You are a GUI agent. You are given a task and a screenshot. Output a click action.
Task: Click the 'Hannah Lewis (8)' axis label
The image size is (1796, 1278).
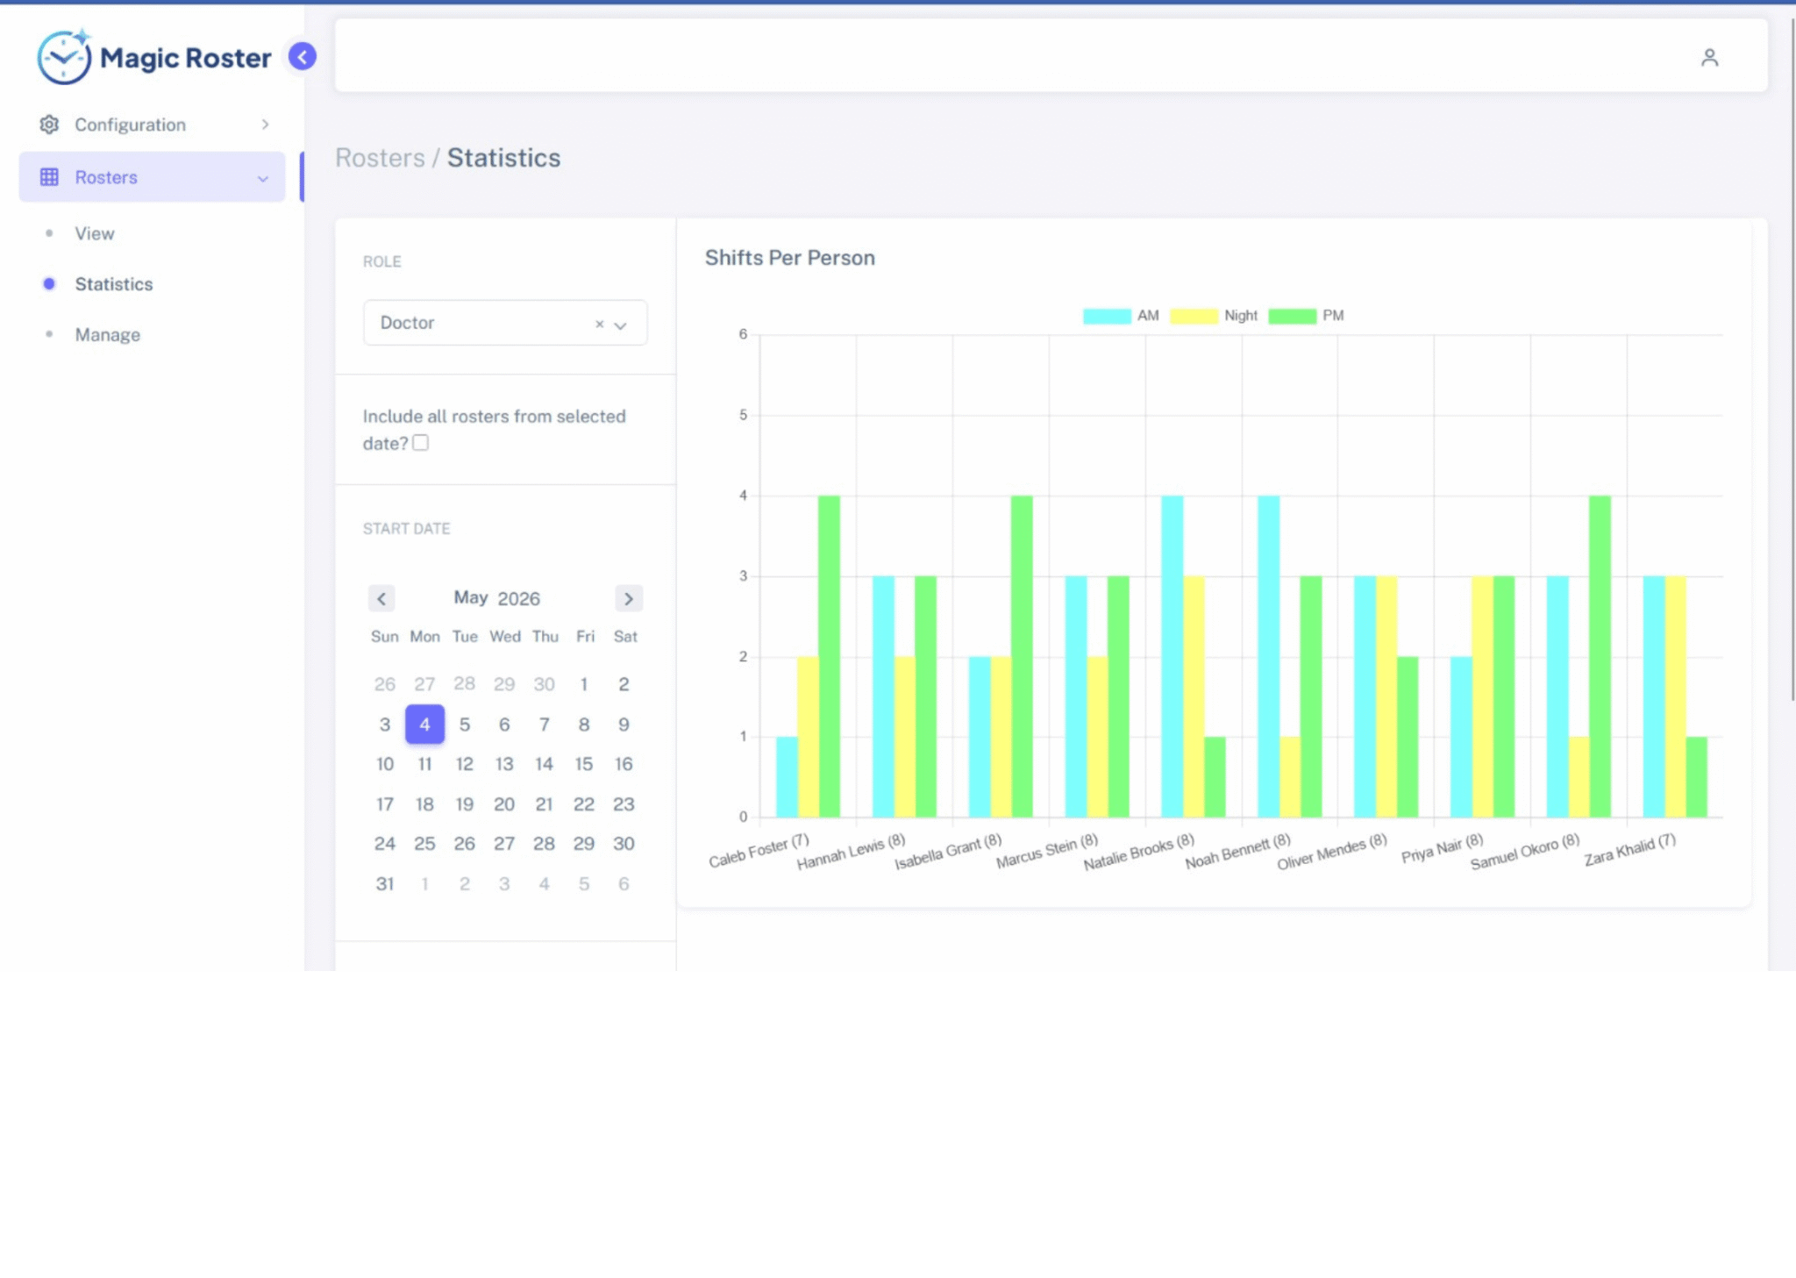click(851, 852)
